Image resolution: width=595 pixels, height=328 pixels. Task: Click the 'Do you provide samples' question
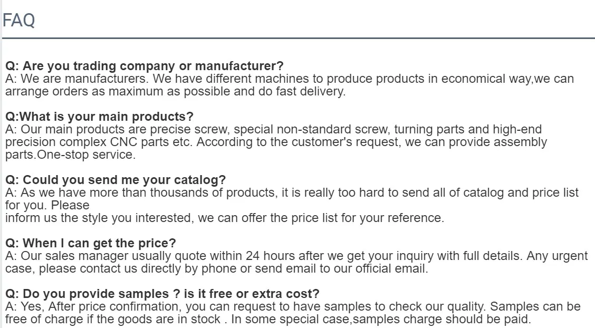click(162, 294)
